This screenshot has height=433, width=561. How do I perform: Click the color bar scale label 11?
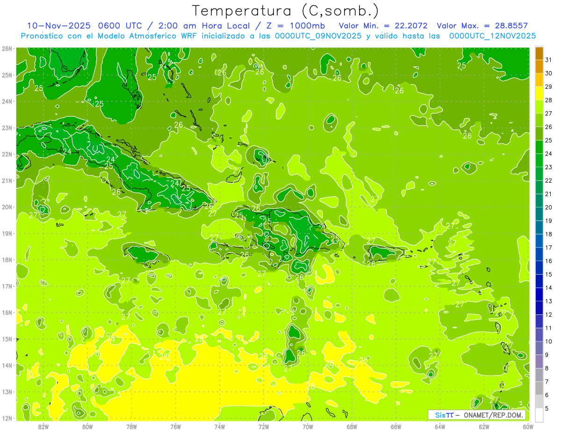point(549,328)
